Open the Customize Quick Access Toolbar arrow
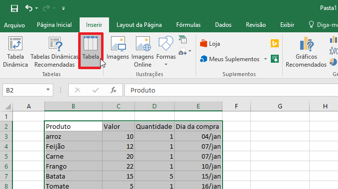Image resolution: width=338 pixels, height=189 pixels. (63, 8)
